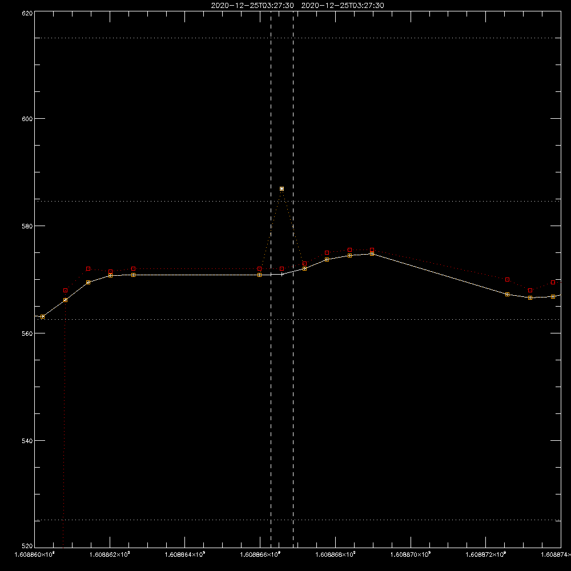Click the 1.608868×10⁹ x-axis label
This screenshot has width=571, height=571.
tap(336, 554)
